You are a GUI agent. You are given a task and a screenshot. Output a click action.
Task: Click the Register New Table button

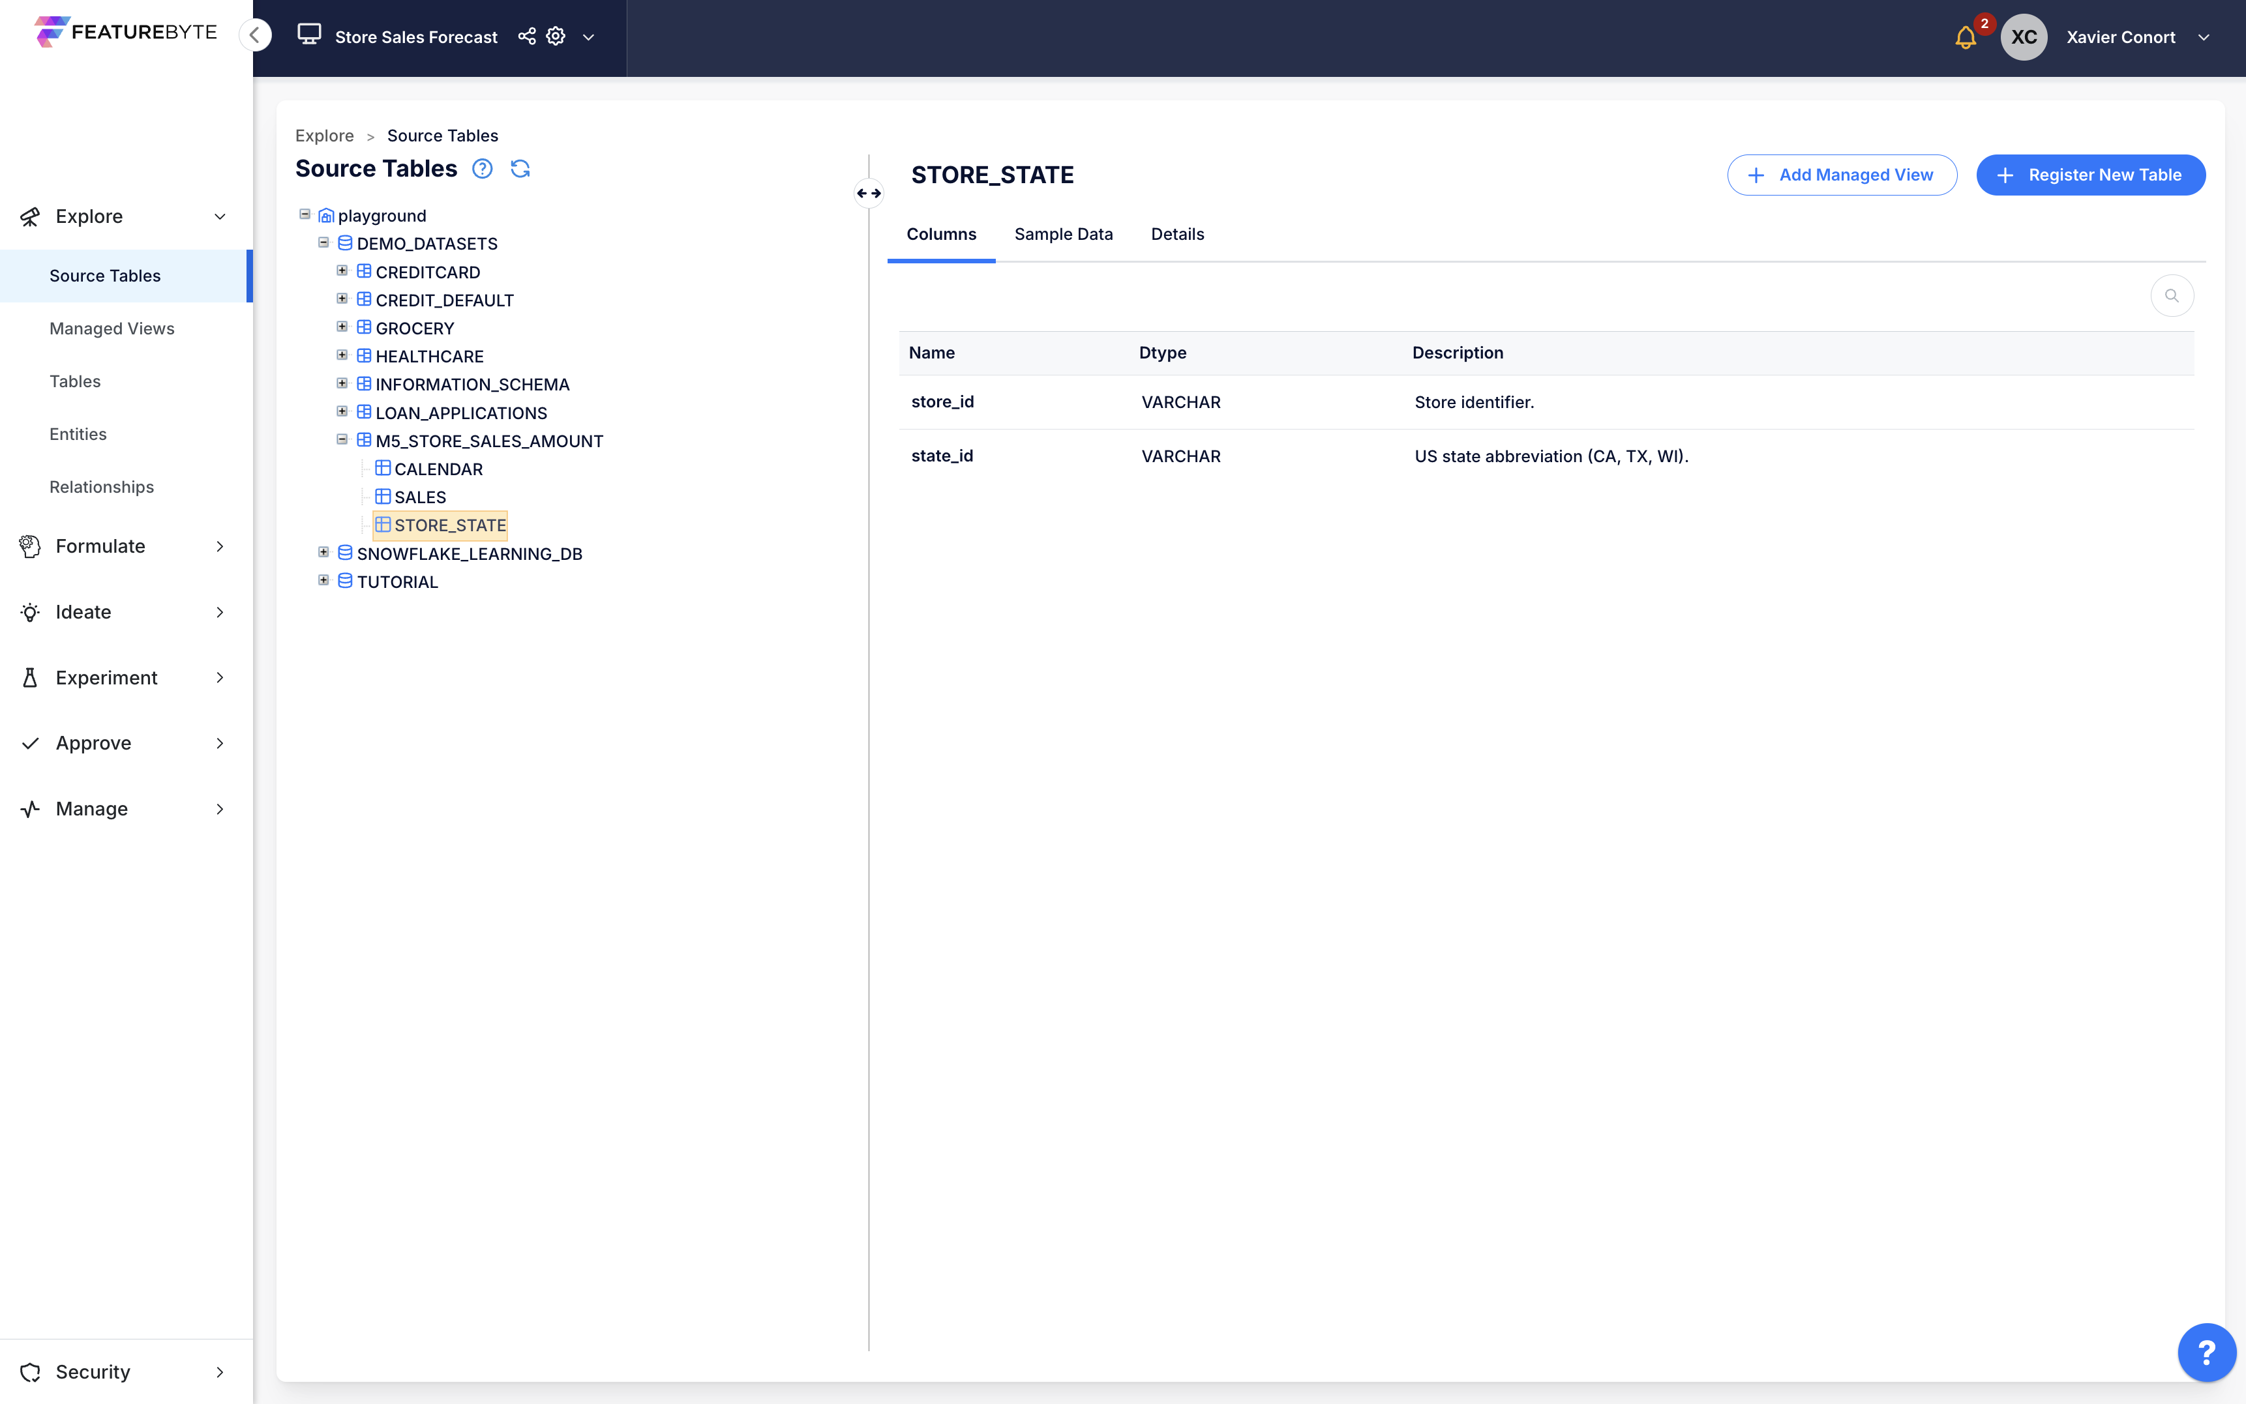(x=2090, y=175)
